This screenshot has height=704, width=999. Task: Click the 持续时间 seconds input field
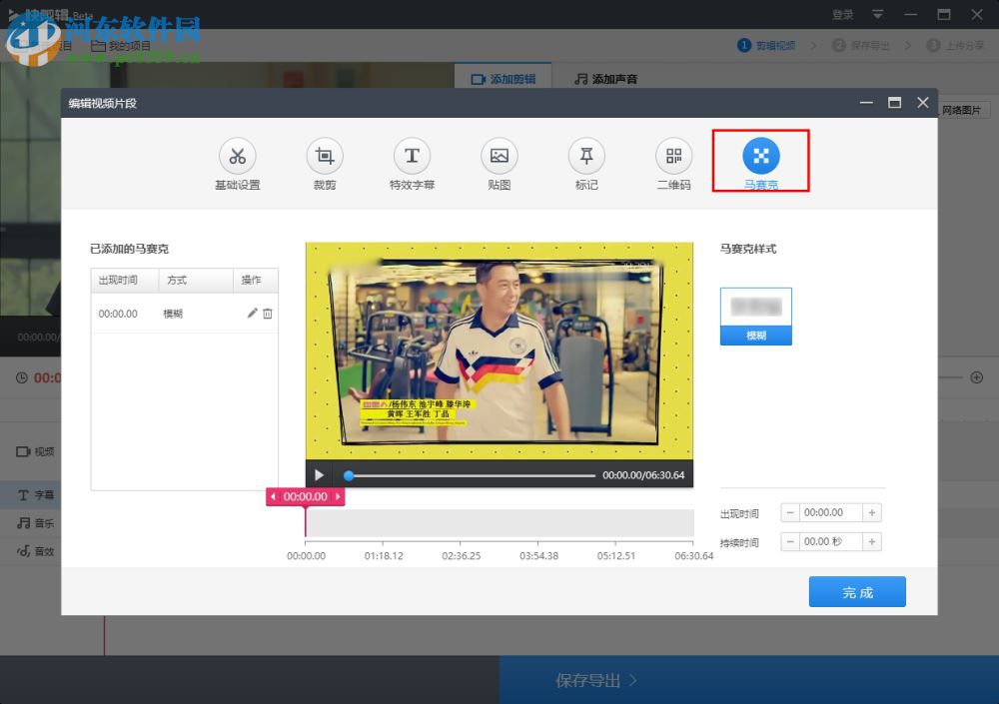point(831,542)
